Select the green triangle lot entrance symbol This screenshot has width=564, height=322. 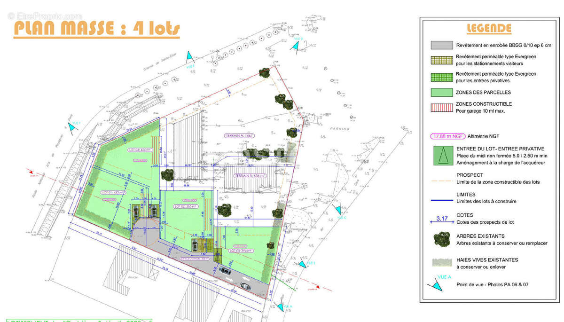pyautogui.click(x=440, y=156)
